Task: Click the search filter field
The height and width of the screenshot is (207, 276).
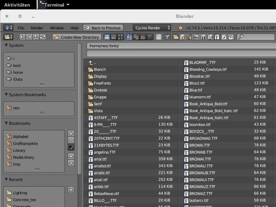Action: [256, 37]
